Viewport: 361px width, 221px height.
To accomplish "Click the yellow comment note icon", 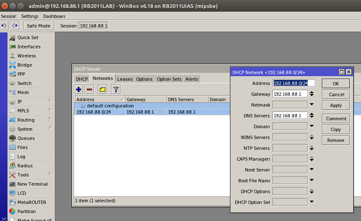I will tap(102, 89).
